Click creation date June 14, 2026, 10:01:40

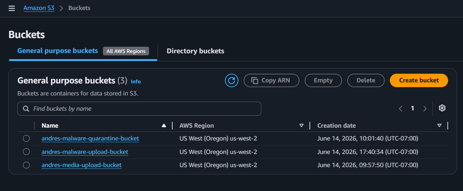coord(368,138)
